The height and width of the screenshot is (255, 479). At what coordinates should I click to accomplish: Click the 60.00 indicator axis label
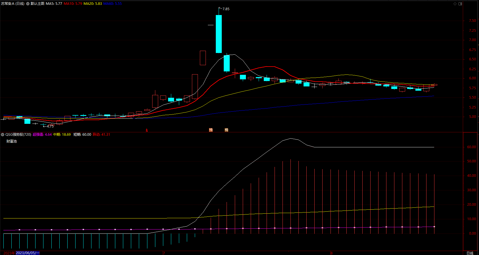point(472,147)
